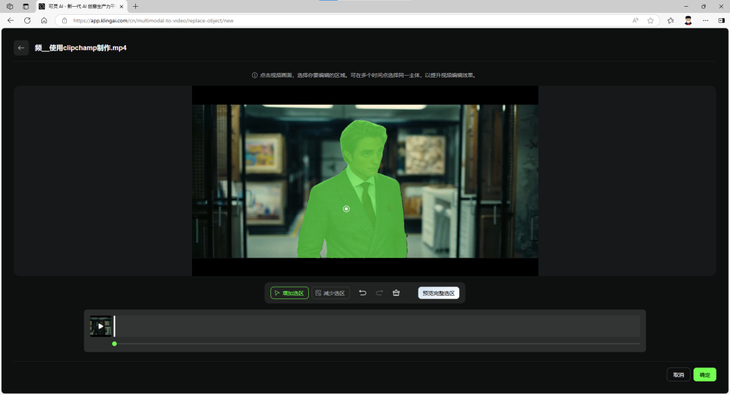The width and height of the screenshot is (730, 395).
Task: Click the undo arrow in selection toolbar
Action: (362, 293)
